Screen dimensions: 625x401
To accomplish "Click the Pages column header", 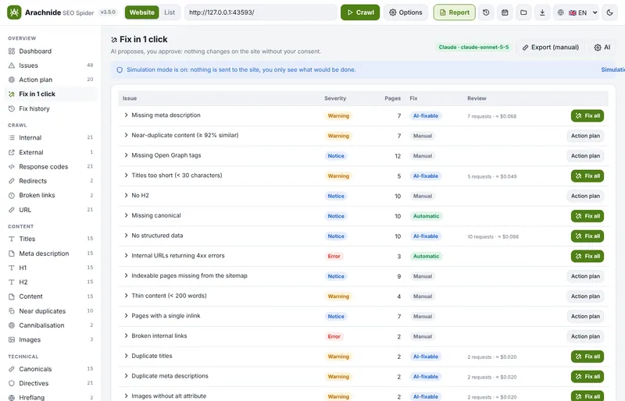I will [x=393, y=98].
